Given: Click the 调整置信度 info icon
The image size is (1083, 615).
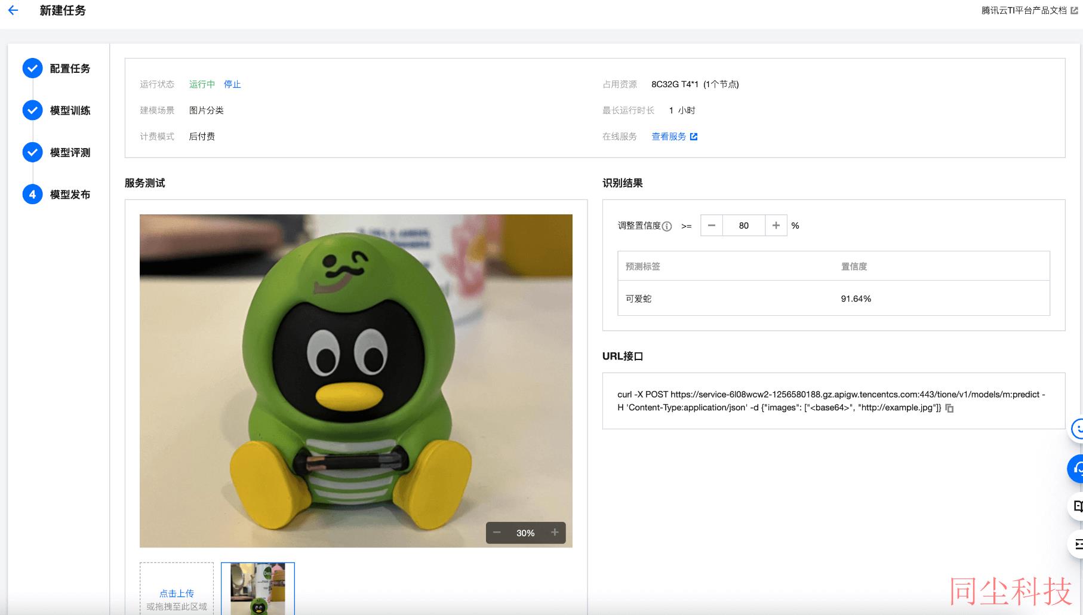Looking at the screenshot, I should (x=667, y=226).
